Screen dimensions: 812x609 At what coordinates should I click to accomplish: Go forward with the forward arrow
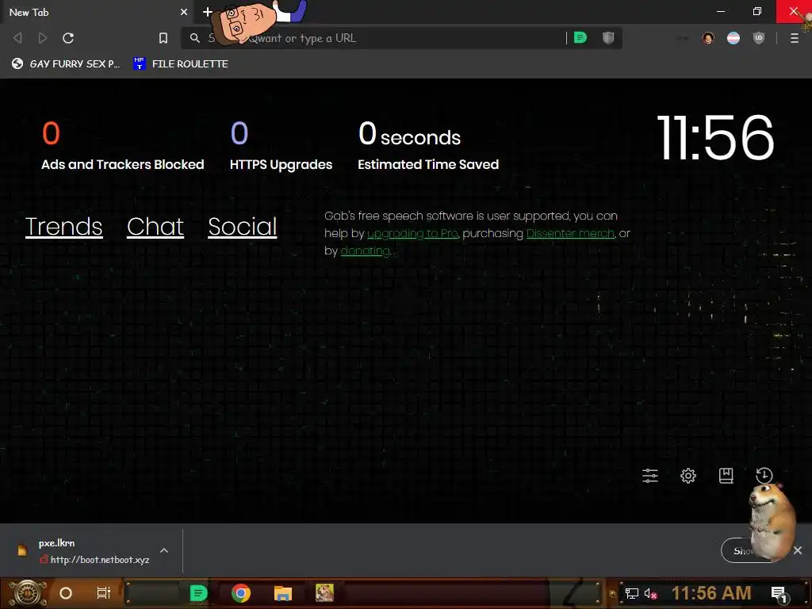[x=43, y=38]
